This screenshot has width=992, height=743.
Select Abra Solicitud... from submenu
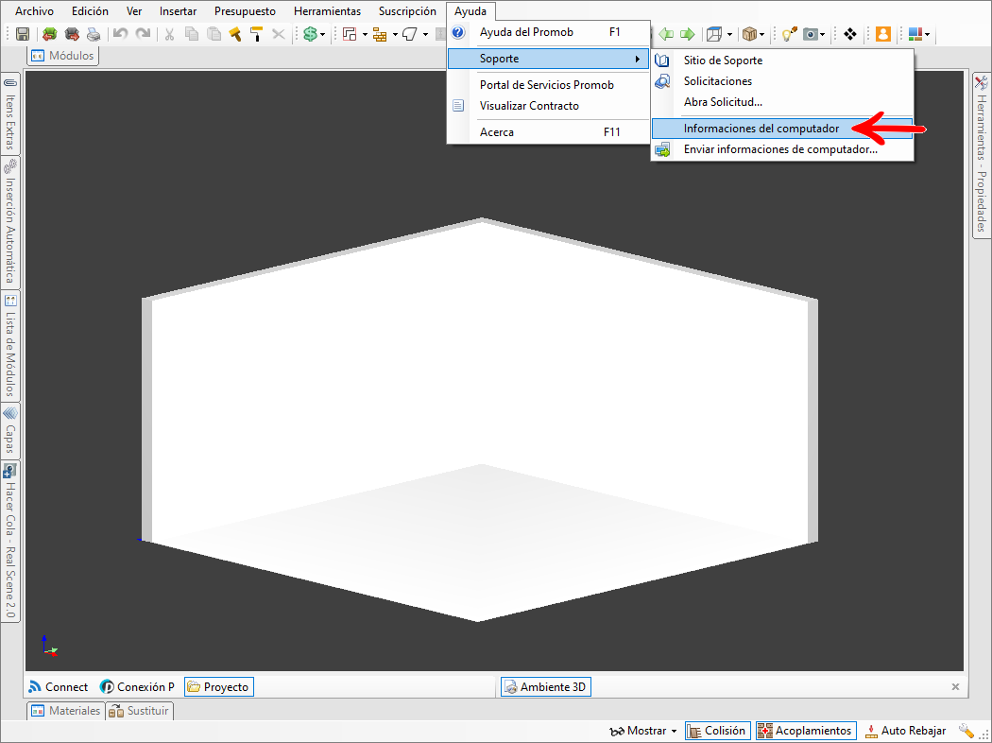click(x=782, y=102)
